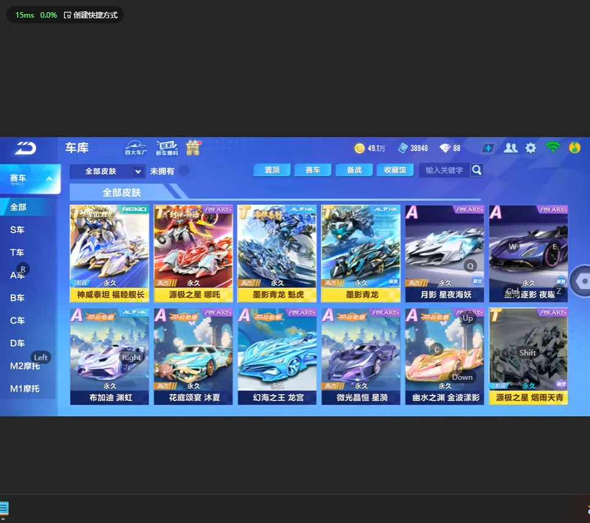This screenshot has height=523, width=590.
Task: Tap the diamond icon showing 88
Action: pos(445,148)
